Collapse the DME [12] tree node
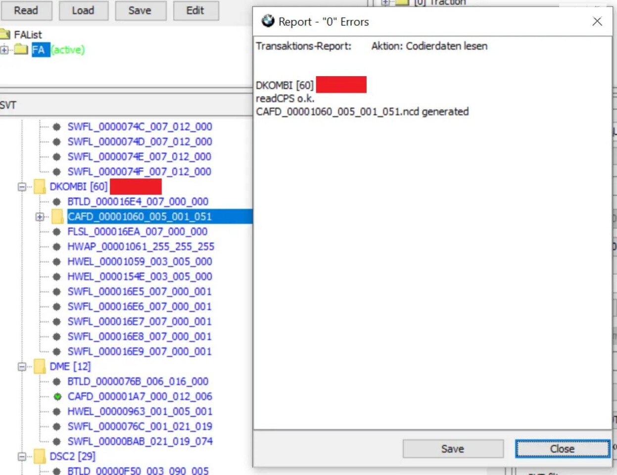The height and width of the screenshot is (475, 617). point(22,367)
